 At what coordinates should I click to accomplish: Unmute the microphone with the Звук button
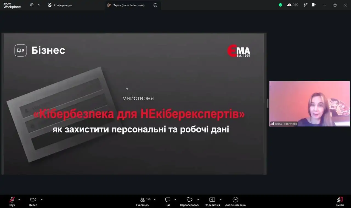(12, 201)
